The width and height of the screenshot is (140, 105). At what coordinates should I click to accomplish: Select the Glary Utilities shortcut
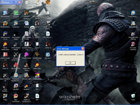(x=133, y=23)
